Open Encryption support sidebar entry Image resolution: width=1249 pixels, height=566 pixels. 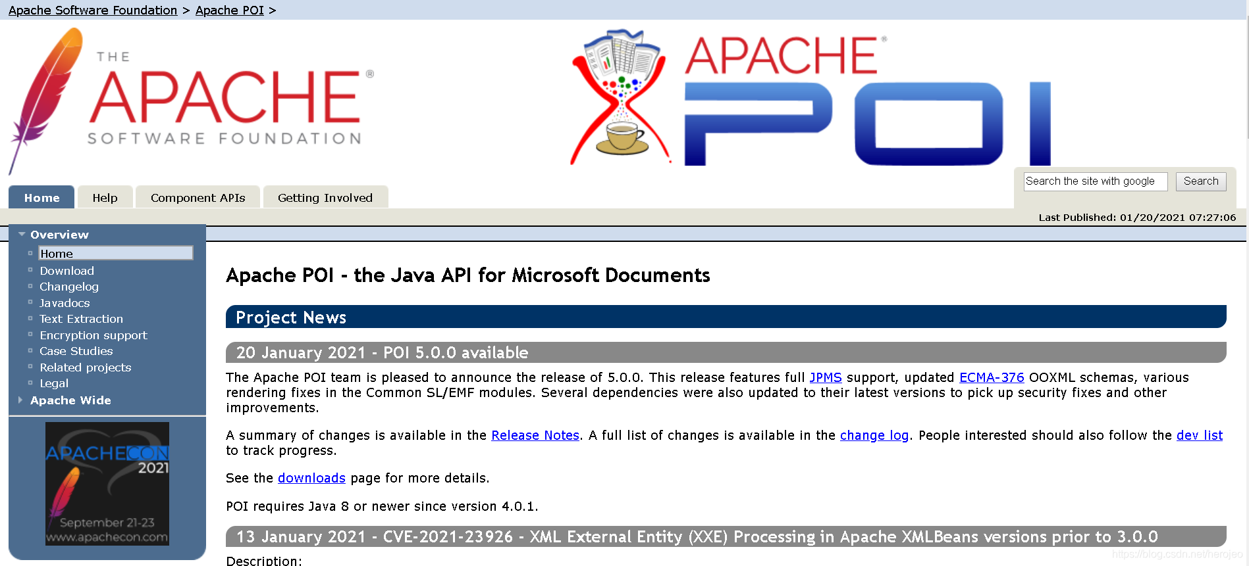pos(93,335)
